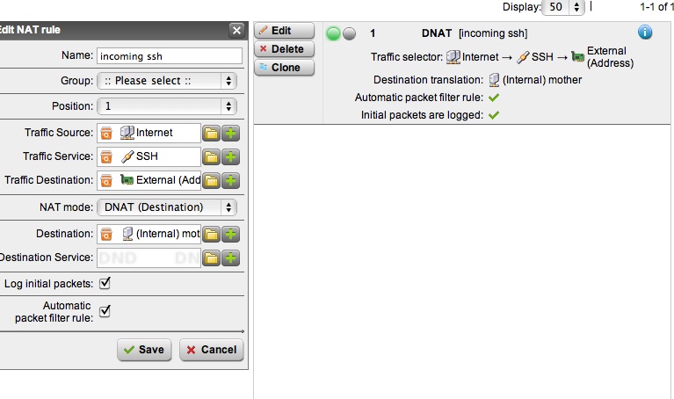The image size is (674, 399).
Task: Click green plus next to Destination field
Action: pos(230,234)
